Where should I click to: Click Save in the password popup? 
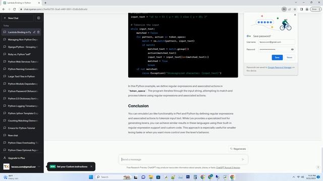pyautogui.click(x=277, y=57)
